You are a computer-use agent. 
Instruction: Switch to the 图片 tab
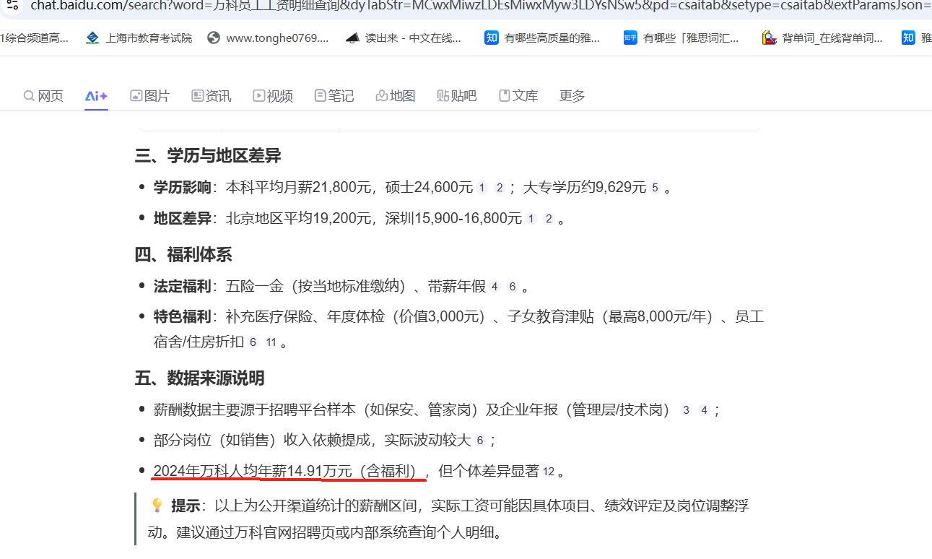[149, 96]
